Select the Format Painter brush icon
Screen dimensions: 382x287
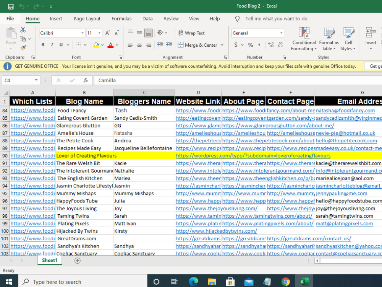point(23,47)
